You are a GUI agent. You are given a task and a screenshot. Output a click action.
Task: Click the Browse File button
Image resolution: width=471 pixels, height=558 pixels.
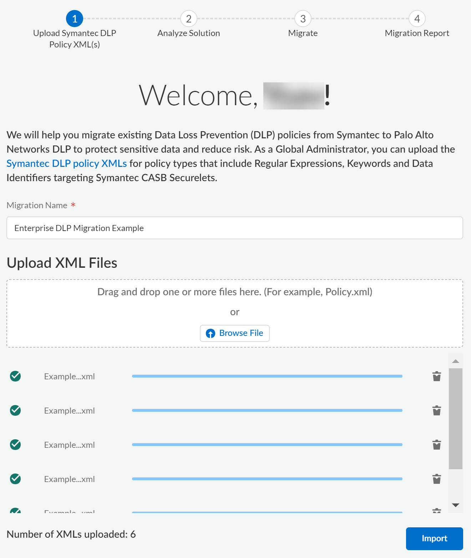click(x=235, y=333)
